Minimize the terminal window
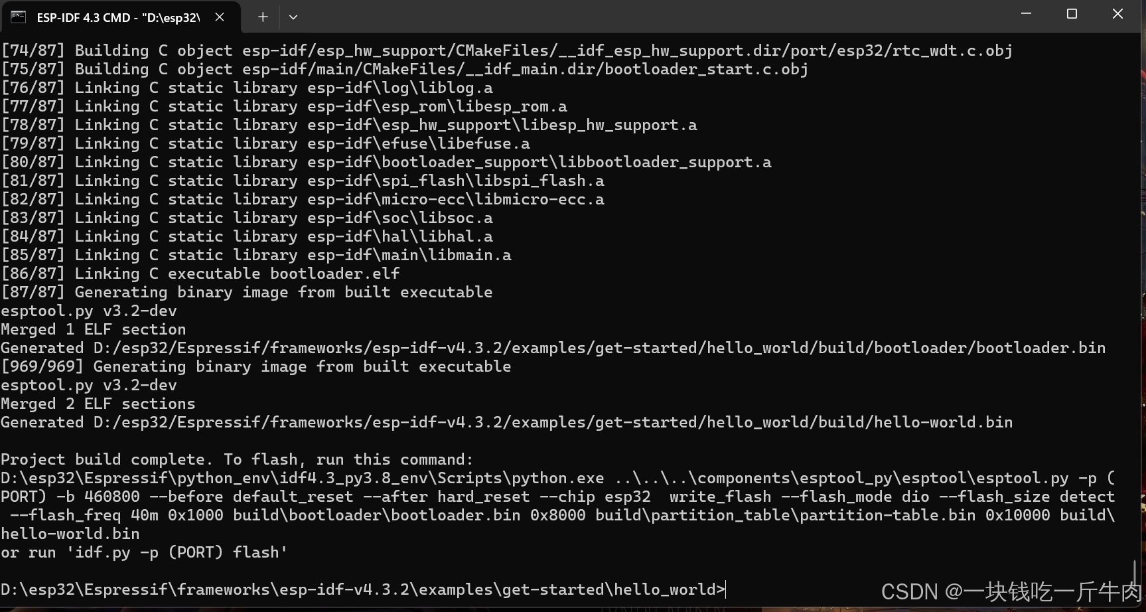 (x=1026, y=13)
